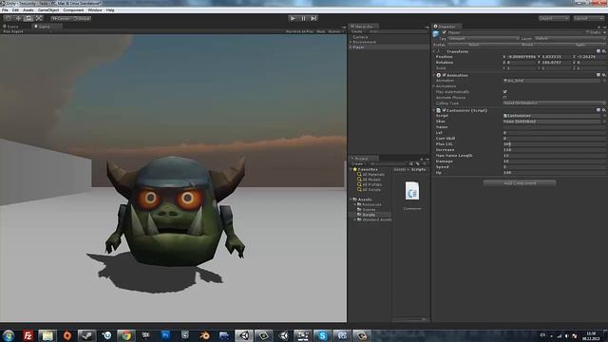Open the File menu
This screenshot has height=342, width=608.
[x=5, y=10]
